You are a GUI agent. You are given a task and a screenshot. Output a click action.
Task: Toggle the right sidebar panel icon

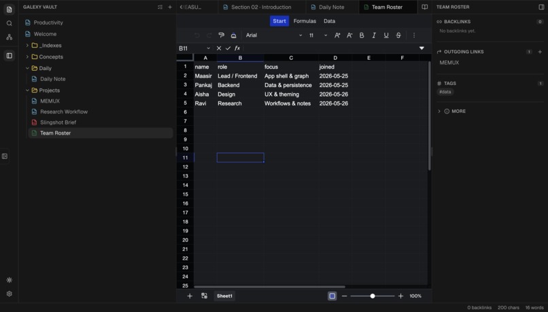coord(541,7)
